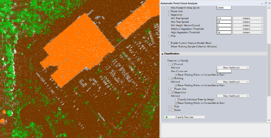271x138 pixels.
Task: Check the Pole feature to classify
Action: tap(173, 107)
